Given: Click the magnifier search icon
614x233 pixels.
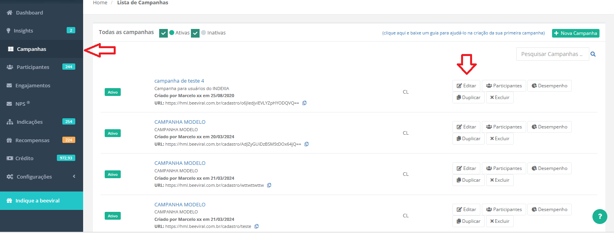Looking at the screenshot, I should click(x=593, y=54).
